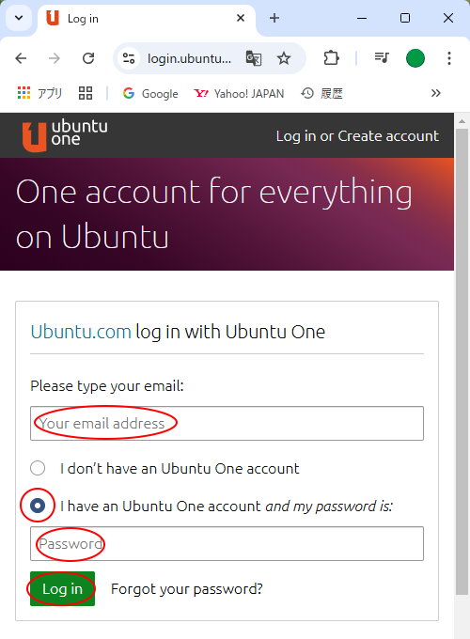
Task: Follow the "Forgot your password?" link
Action: click(x=187, y=589)
